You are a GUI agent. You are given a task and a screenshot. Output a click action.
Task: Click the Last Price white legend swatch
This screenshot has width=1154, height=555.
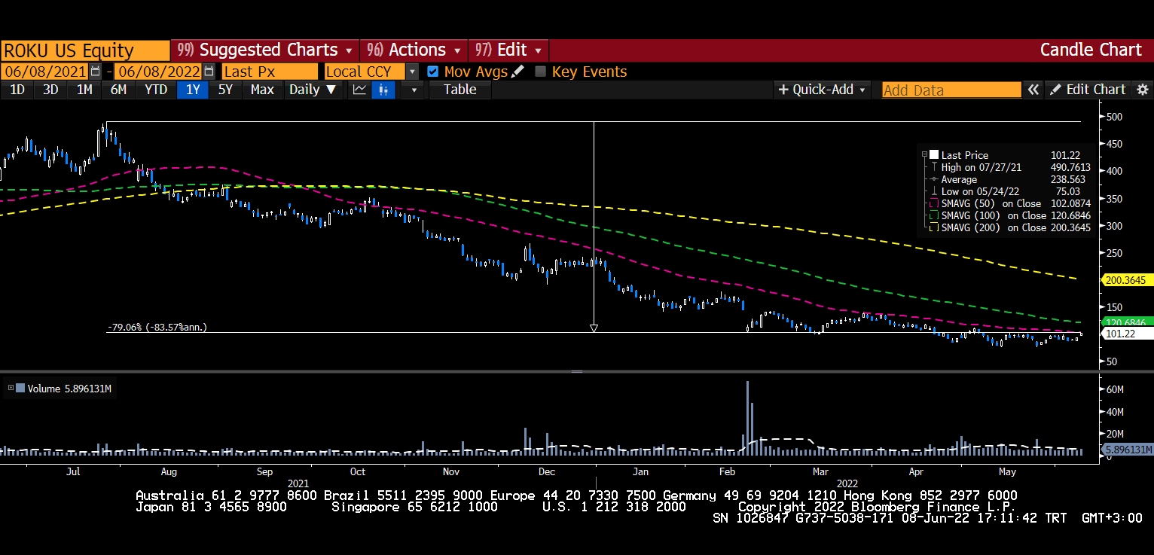coord(935,155)
